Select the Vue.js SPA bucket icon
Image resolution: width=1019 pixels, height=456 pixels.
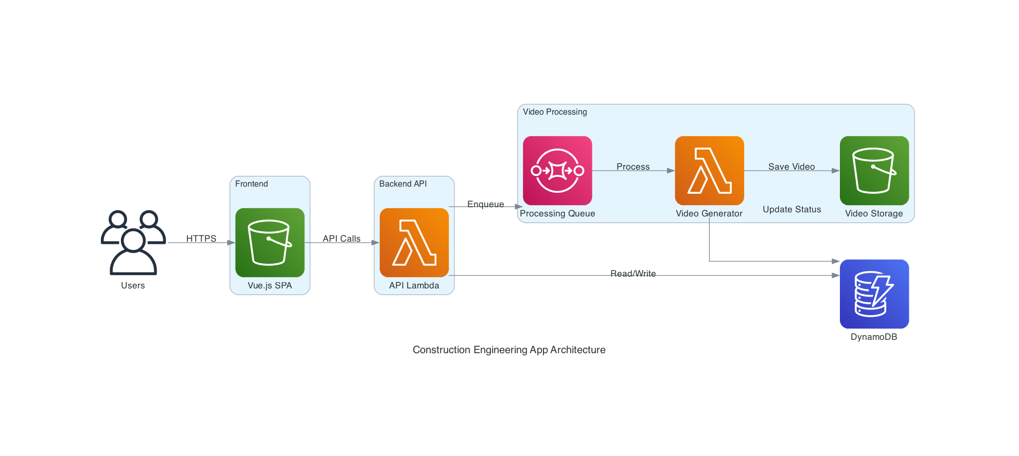pos(270,242)
